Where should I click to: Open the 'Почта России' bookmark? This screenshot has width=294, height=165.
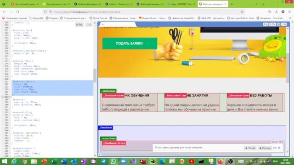(x=98, y=18)
